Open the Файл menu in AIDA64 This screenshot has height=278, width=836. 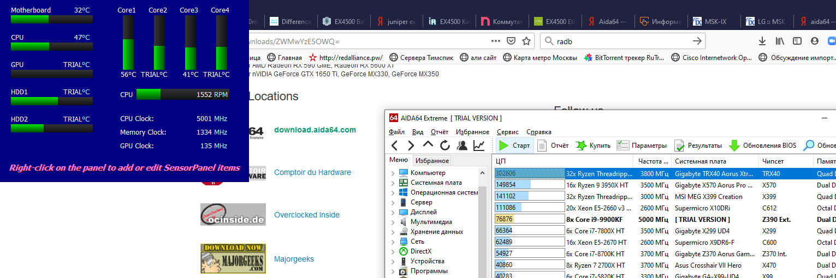(396, 132)
